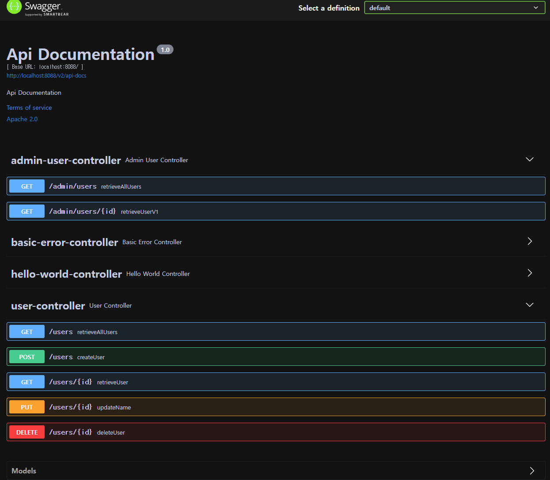Screen dimensions: 550x480
Task: Click the DELETE button for deleteUser
Action: 27,432
